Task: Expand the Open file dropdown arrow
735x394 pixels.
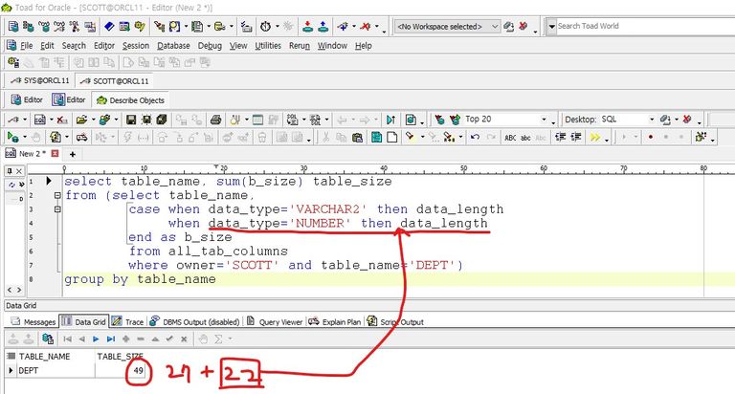Action: click(x=93, y=120)
